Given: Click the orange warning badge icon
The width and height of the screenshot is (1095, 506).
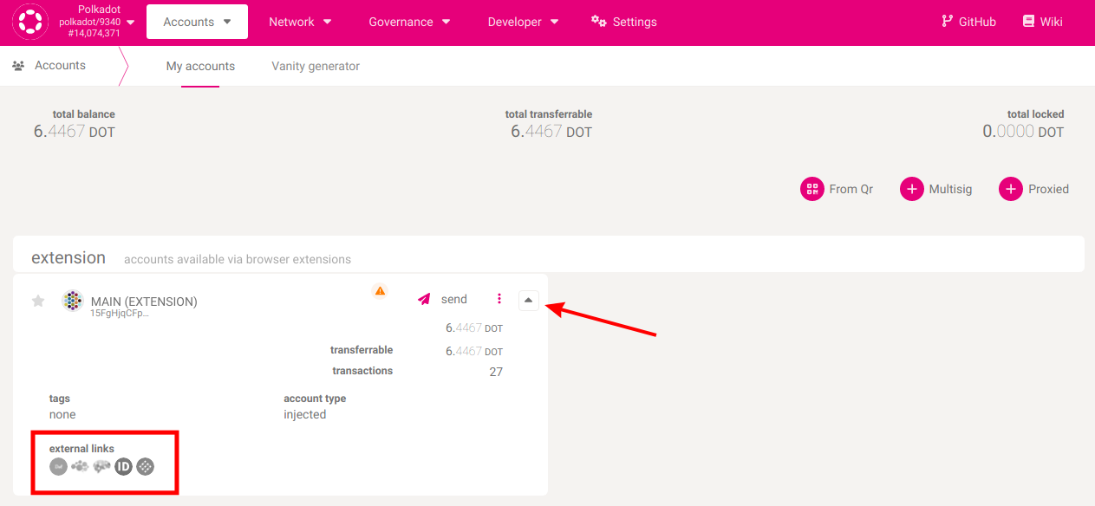Looking at the screenshot, I should tap(380, 291).
